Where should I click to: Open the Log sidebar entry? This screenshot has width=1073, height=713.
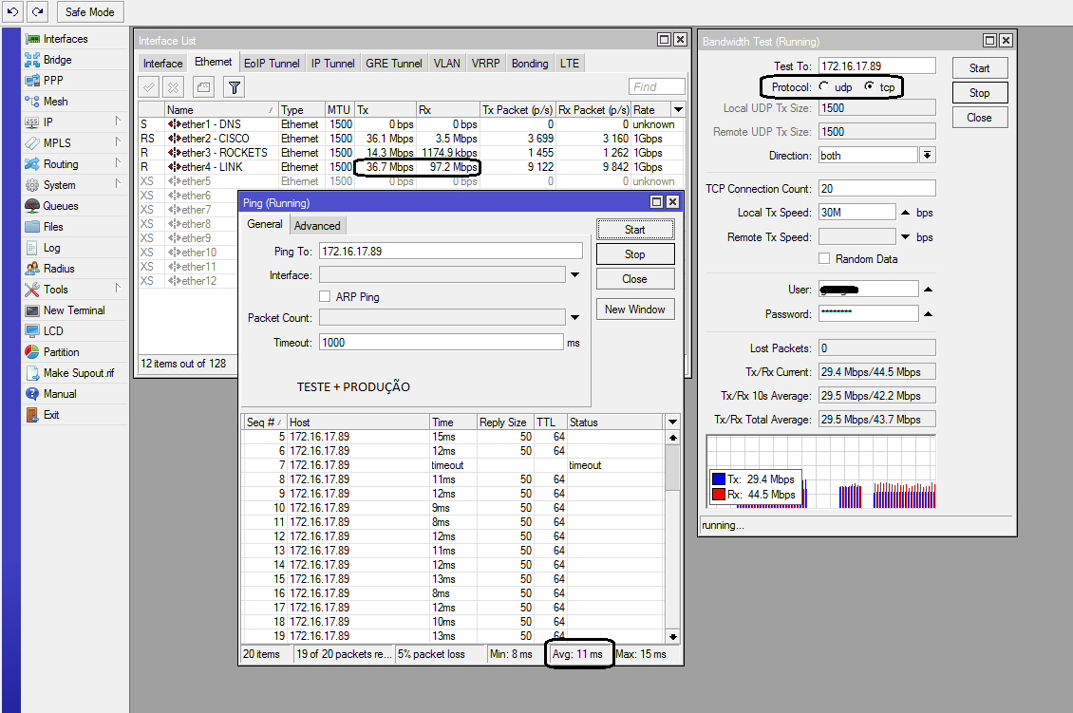(x=51, y=248)
